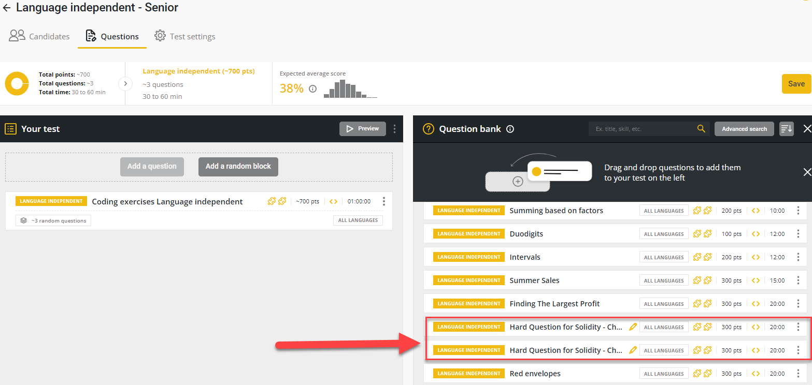
Task: Click the search magnifier icon in Question bank
Action: pyautogui.click(x=701, y=129)
